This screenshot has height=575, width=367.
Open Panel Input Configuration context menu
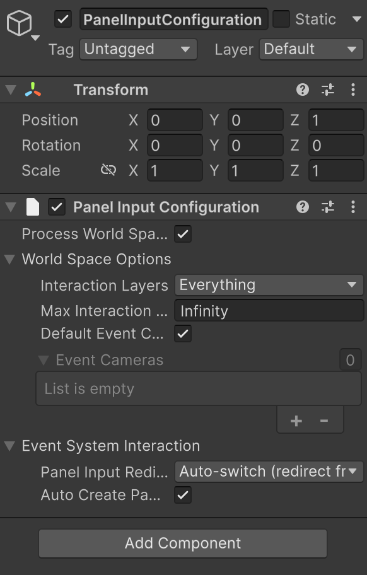pyautogui.click(x=352, y=207)
